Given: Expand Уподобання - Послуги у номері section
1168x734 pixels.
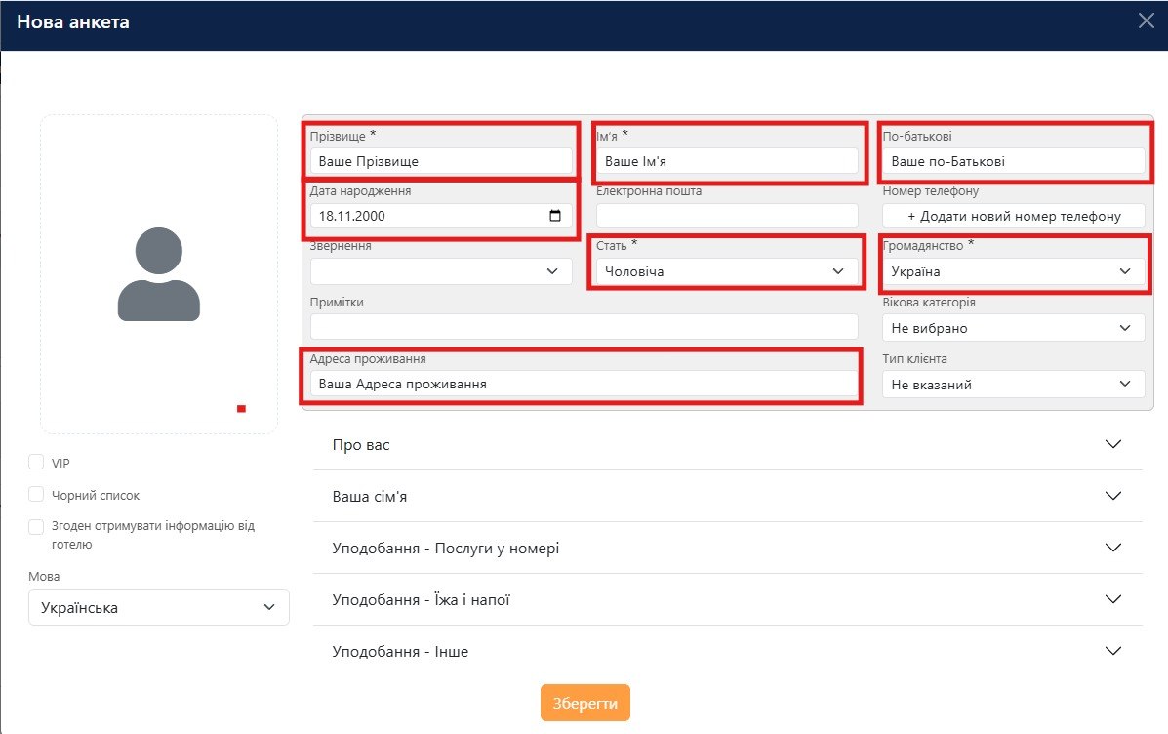Looking at the screenshot, I should coord(728,549).
